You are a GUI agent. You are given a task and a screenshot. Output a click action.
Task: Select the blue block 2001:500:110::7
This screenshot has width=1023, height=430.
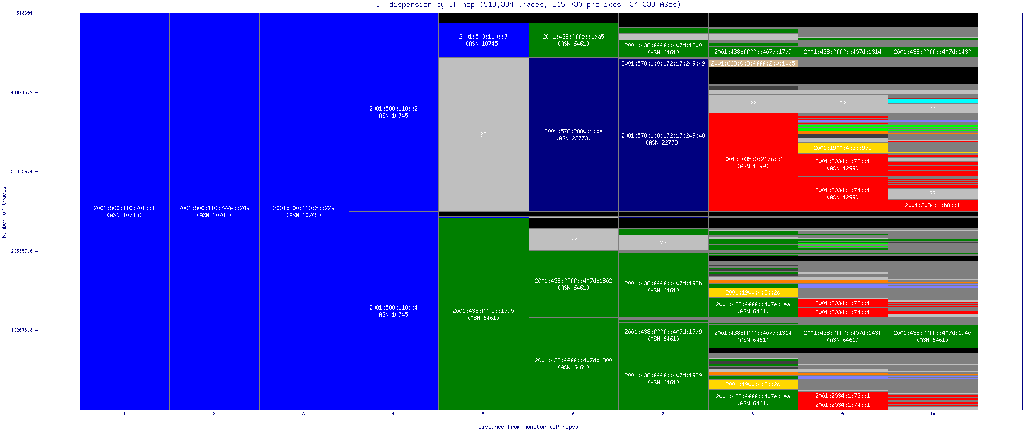(484, 40)
